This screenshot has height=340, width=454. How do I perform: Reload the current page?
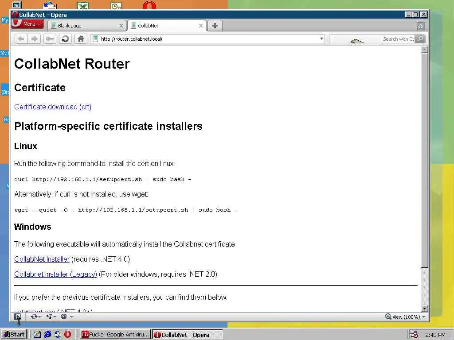[66, 39]
